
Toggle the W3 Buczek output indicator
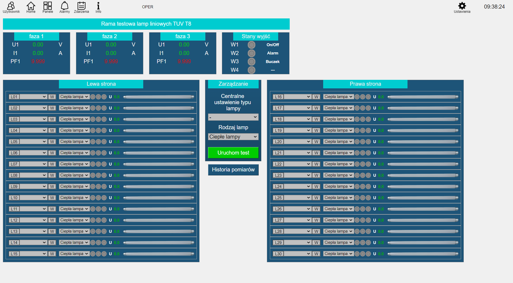pos(251,62)
